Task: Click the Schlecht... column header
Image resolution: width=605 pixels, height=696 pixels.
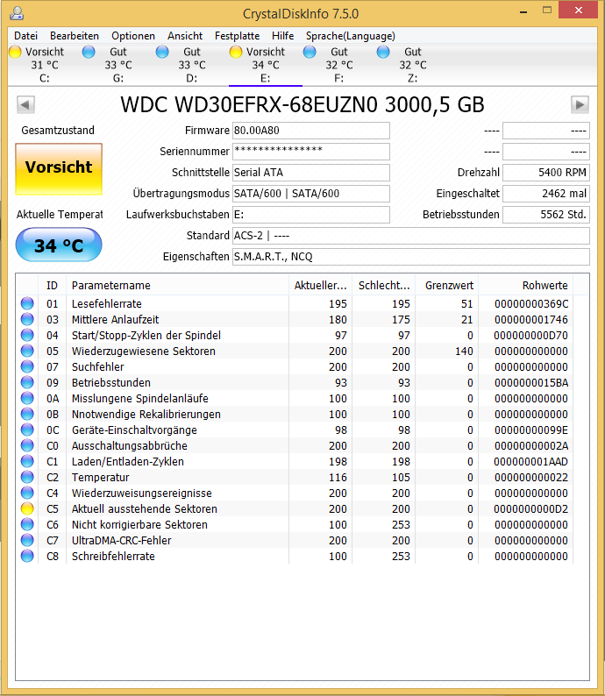Action: coord(383,286)
